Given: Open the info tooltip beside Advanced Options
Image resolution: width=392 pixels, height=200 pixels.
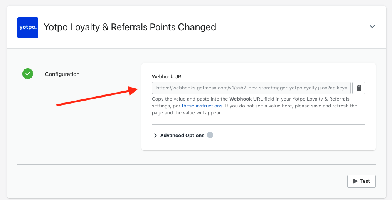Looking at the screenshot, I should [210, 135].
